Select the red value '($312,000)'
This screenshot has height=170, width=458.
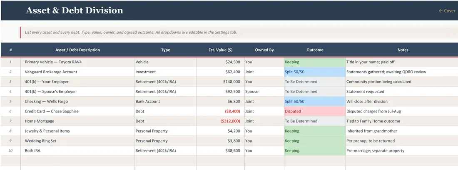[221, 121]
